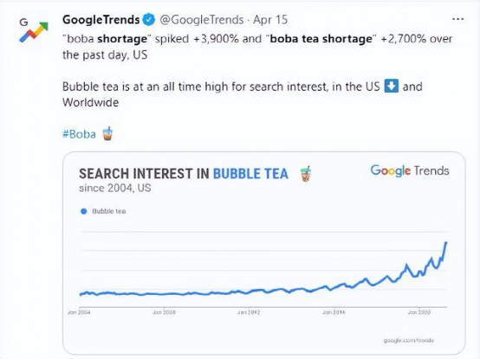Click the Google Trends logo in chart

pos(410,170)
